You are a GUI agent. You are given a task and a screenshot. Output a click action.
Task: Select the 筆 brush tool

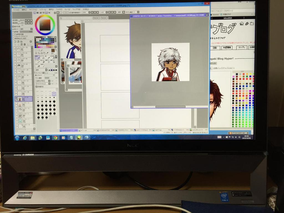(x=47, y=57)
